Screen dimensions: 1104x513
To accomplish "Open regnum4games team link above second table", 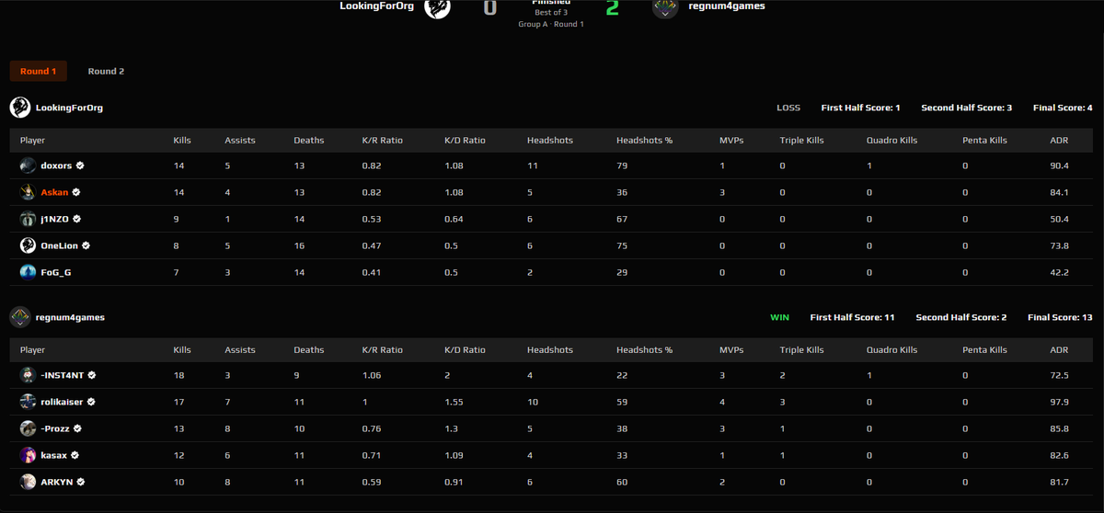I will [70, 317].
